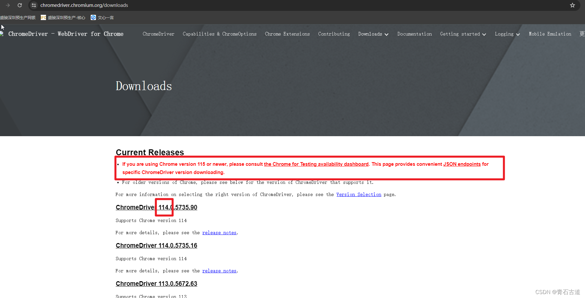Screen dimensions: 585x298
Task: Open ChromeDriver 114.0.5735.90 download link
Action: tap(156, 208)
